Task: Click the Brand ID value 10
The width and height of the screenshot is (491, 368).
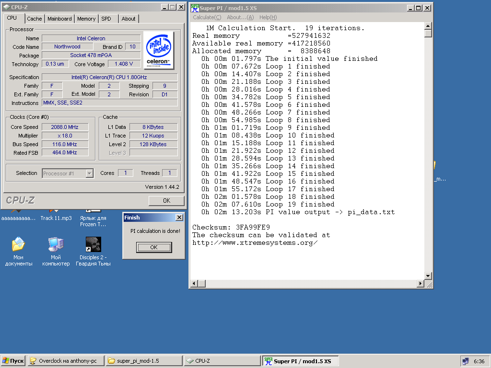Action: click(133, 46)
